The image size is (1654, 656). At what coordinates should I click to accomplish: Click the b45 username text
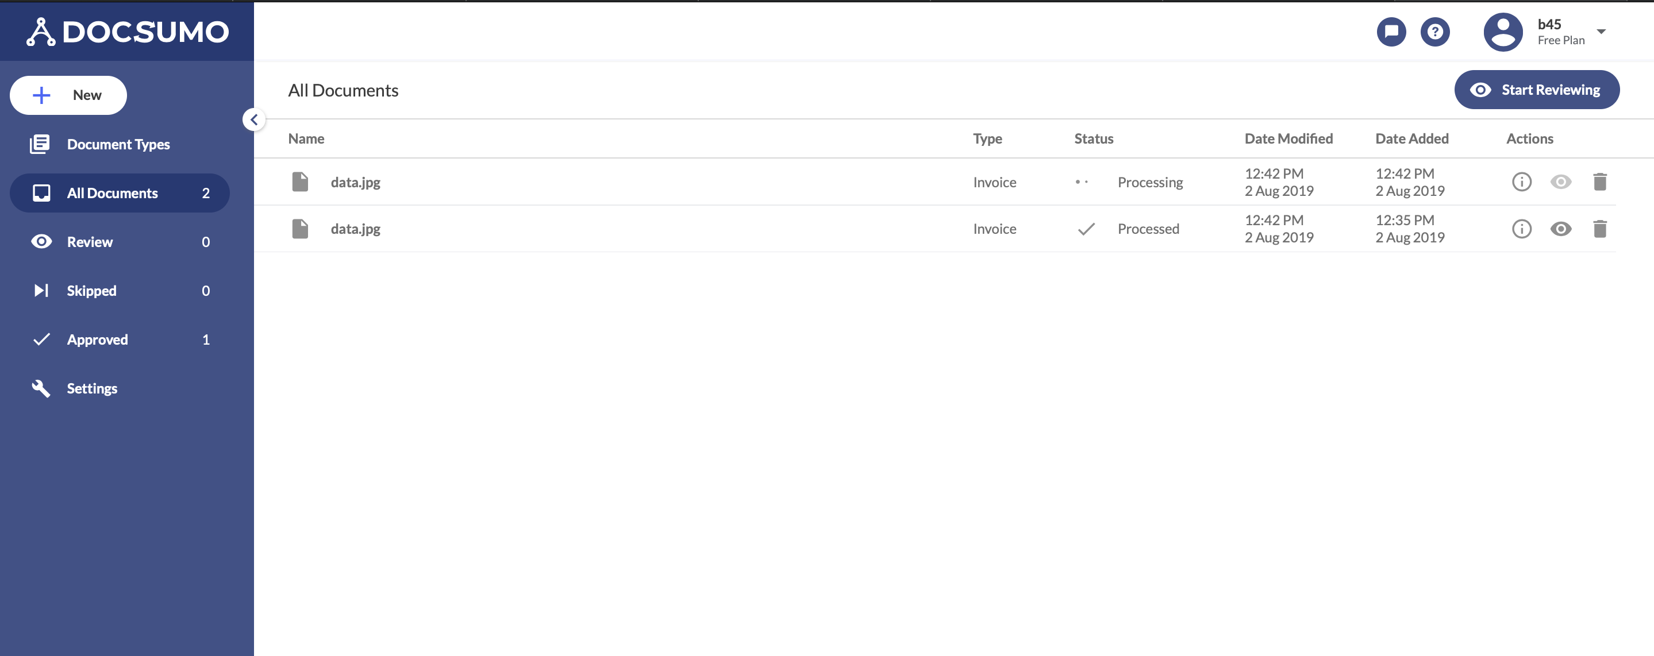coord(1549,24)
